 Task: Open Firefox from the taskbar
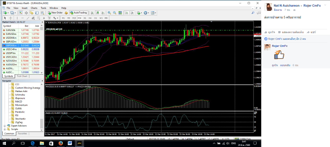point(61,144)
